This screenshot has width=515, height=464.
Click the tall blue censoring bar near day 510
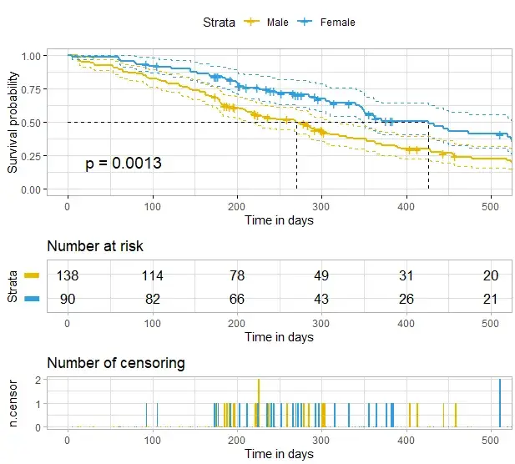tap(500, 404)
